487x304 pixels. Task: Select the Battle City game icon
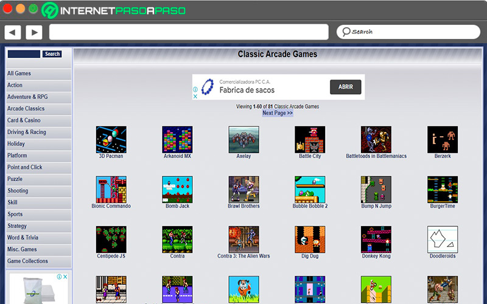(310, 140)
